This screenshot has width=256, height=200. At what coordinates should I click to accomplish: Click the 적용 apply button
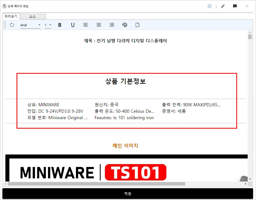[x=128, y=194]
